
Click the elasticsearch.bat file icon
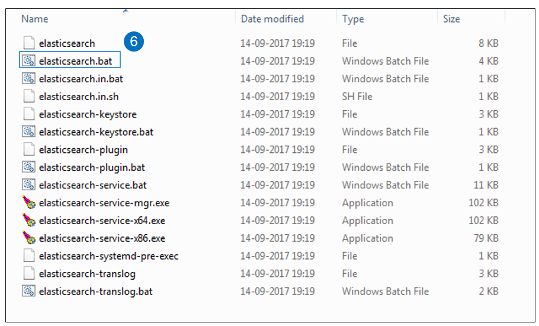point(28,60)
